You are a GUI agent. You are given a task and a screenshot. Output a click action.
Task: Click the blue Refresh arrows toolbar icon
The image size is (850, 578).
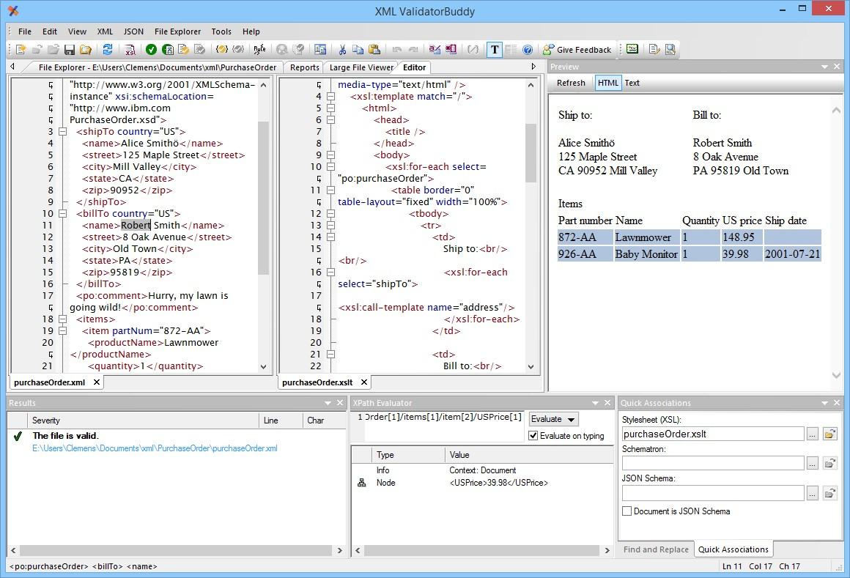[x=108, y=50]
